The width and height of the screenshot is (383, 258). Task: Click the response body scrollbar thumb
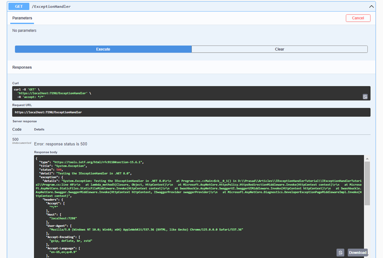(x=367, y=183)
